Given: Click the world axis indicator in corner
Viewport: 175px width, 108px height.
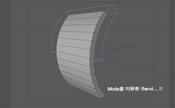Looking at the screenshot, I should pyautogui.click(x=2, y=104).
